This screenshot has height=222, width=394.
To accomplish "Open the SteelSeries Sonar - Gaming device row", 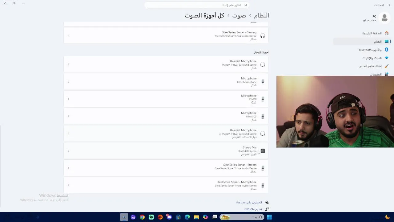I will coord(166,35).
